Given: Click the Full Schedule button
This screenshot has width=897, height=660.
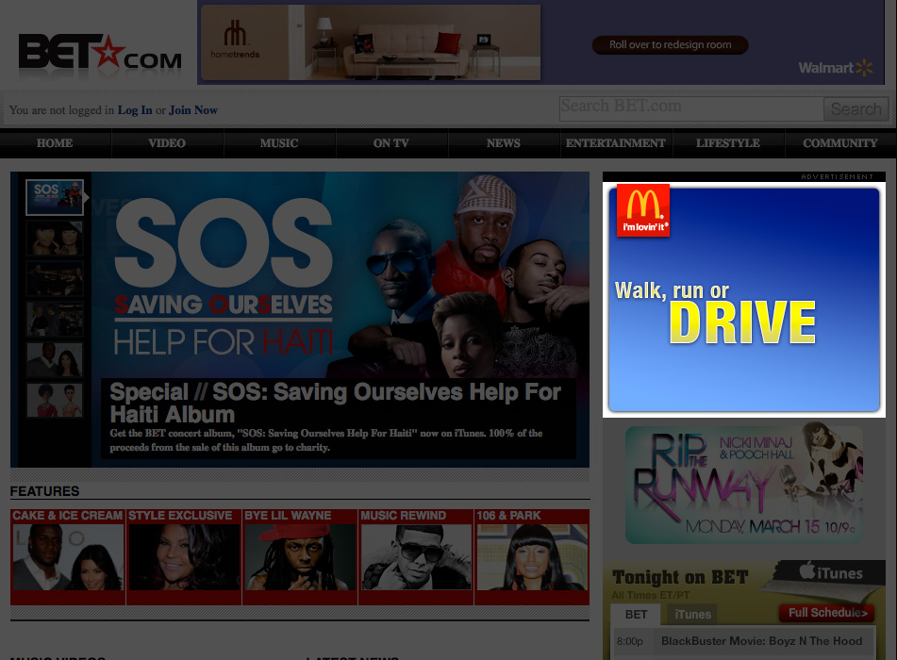Looking at the screenshot, I should 828,613.
